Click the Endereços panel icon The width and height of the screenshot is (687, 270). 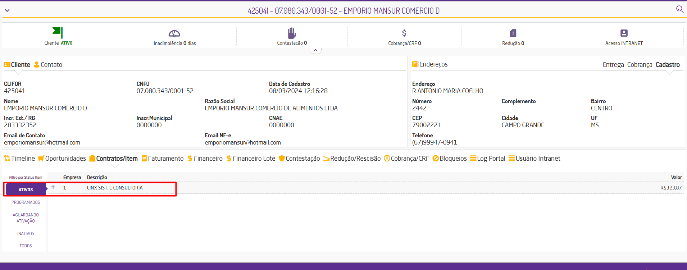415,64
